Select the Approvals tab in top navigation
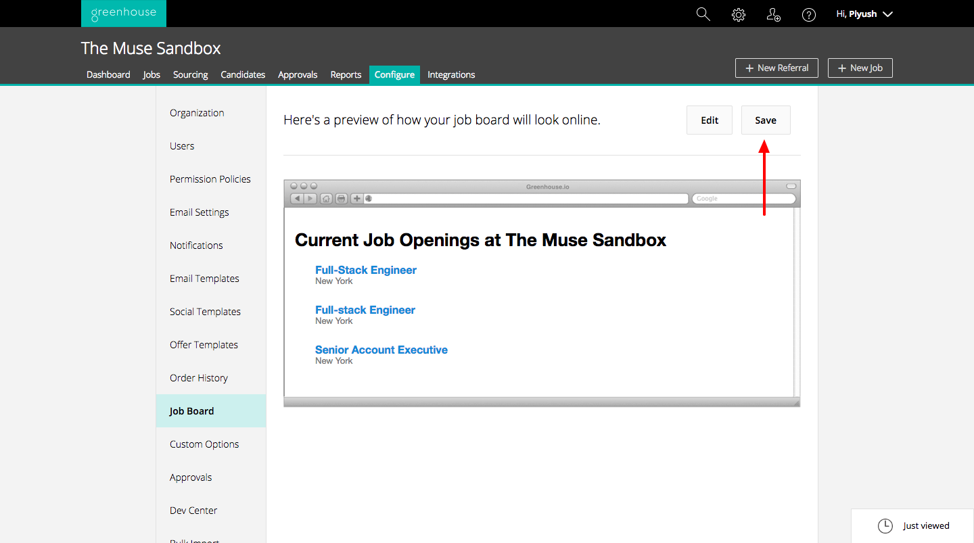Viewport: 974px width, 543px height. (298, 74)
